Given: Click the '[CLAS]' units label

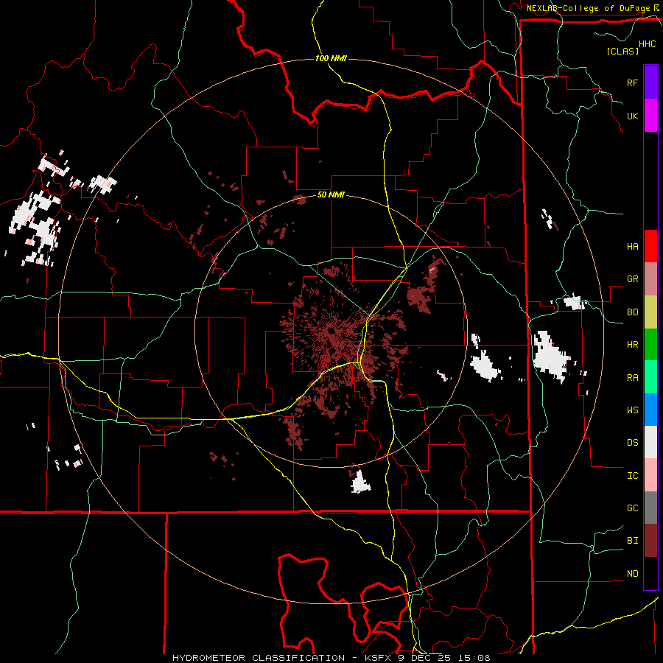Looking at the screenshot, I should pos(622,51).
